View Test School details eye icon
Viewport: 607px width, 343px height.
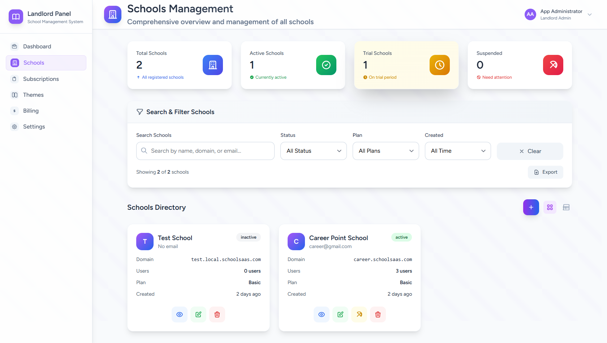(180, 314)
